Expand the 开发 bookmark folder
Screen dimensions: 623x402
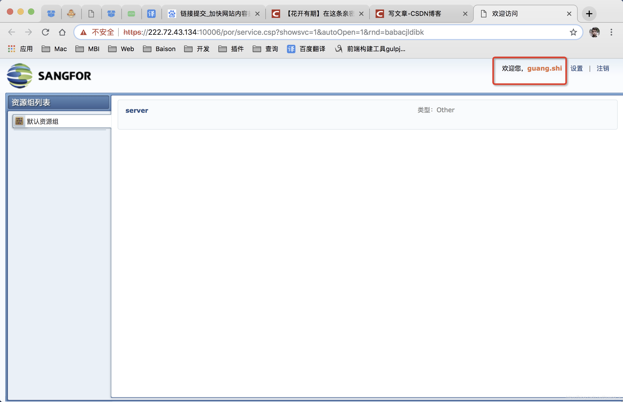[197, 49]
